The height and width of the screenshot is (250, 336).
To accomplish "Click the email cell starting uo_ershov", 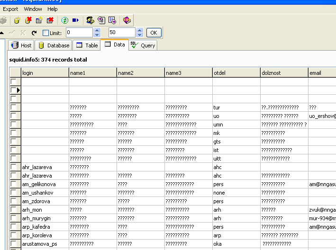I will (x=322, y=116).
